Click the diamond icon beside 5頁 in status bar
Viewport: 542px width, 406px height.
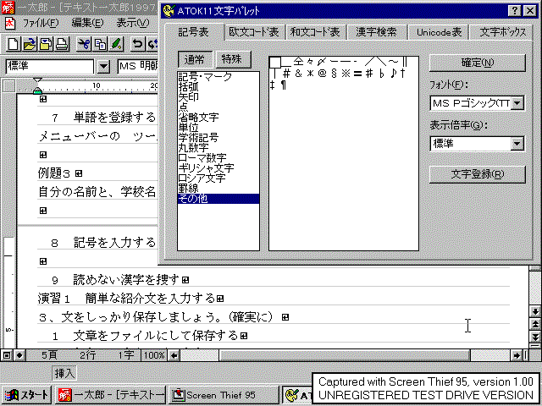click(x=19, y=355)
